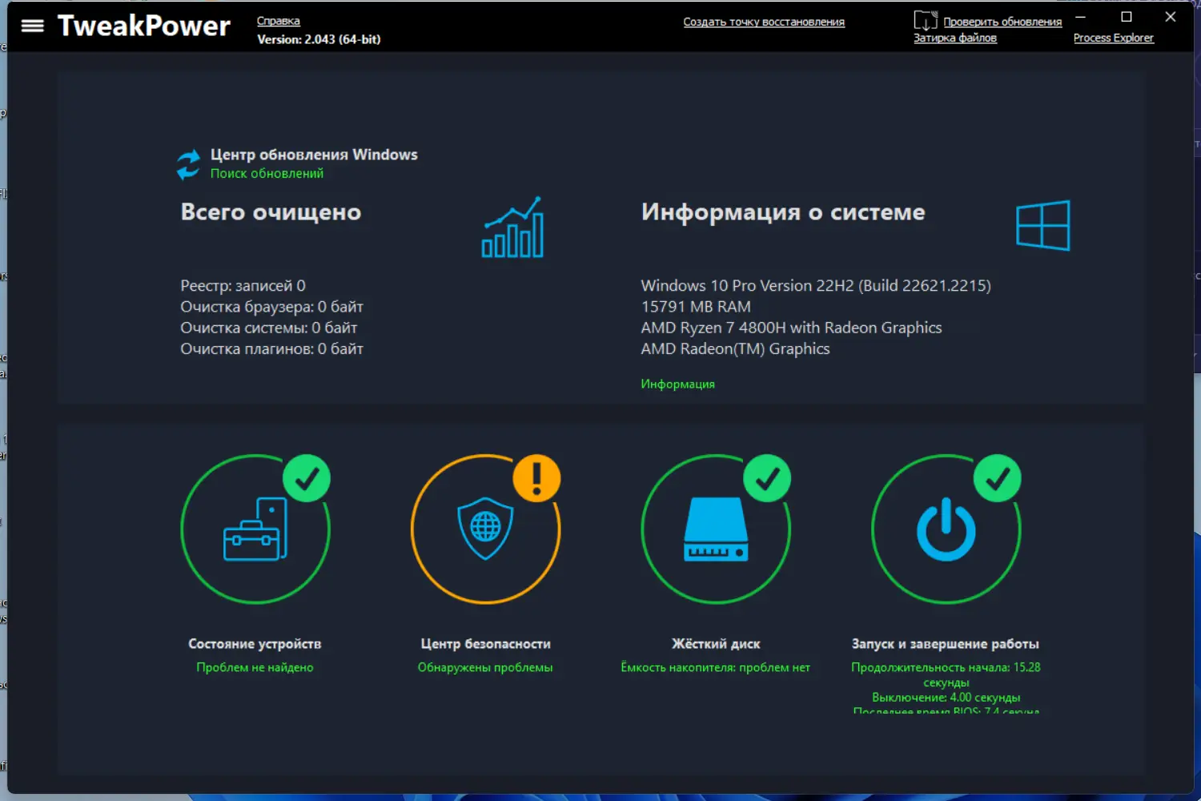Image resolution: width=1201 pixels, height=801 pixels.
Task: Open Затирка файлов link
Action: [955, 38]
